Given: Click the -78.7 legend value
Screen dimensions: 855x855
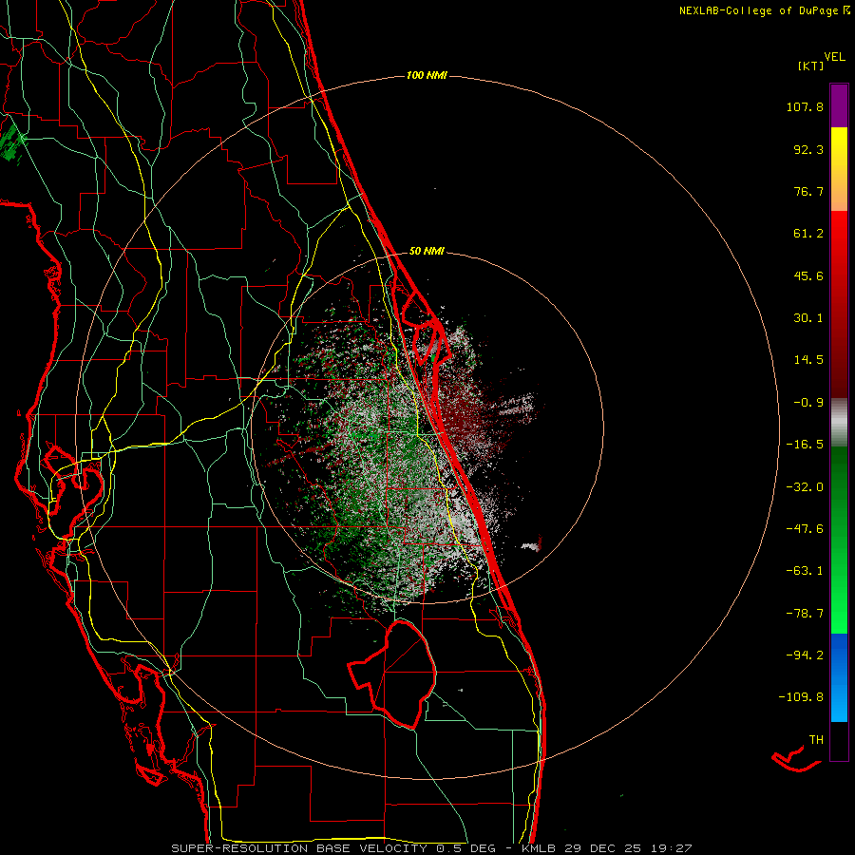Looking at the screenshot, I should (x=805, y=614).
